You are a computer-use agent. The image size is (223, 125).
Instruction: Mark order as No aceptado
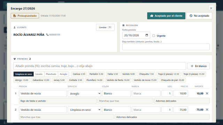199,16
